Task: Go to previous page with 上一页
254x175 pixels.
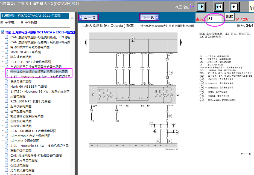Action: coord(88,17)
